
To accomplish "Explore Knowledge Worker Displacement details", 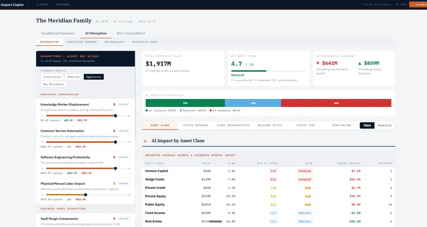I will [124, 105].
